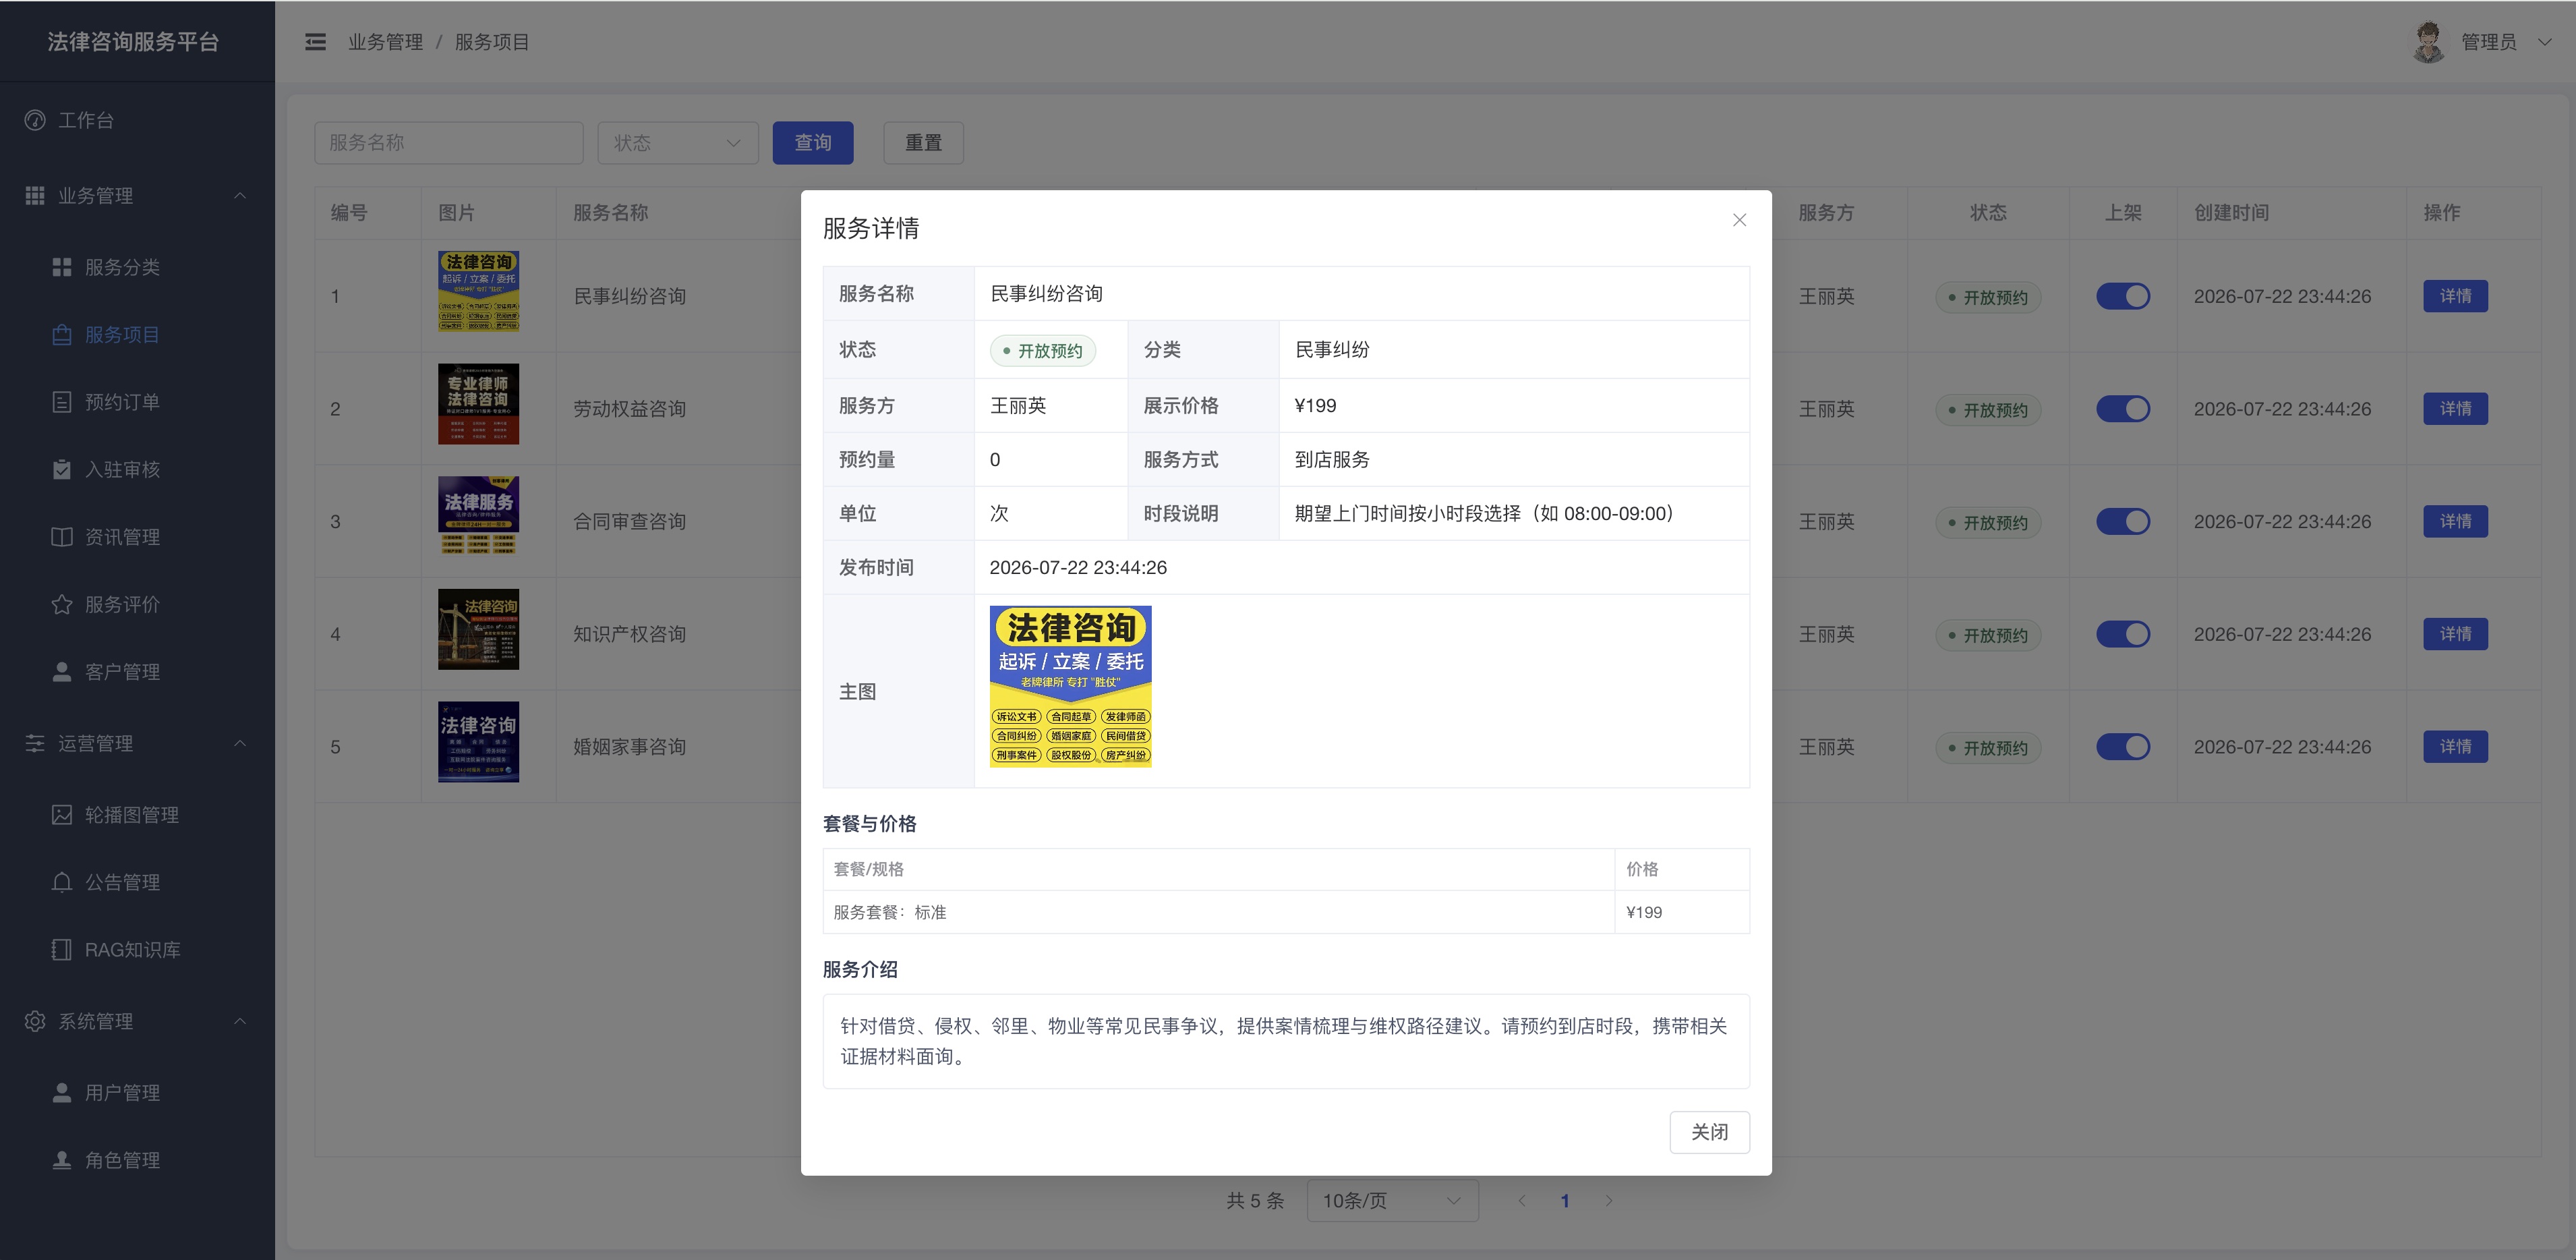
Task: Click the 业务管理 grid icon
Action: [35, 196]
